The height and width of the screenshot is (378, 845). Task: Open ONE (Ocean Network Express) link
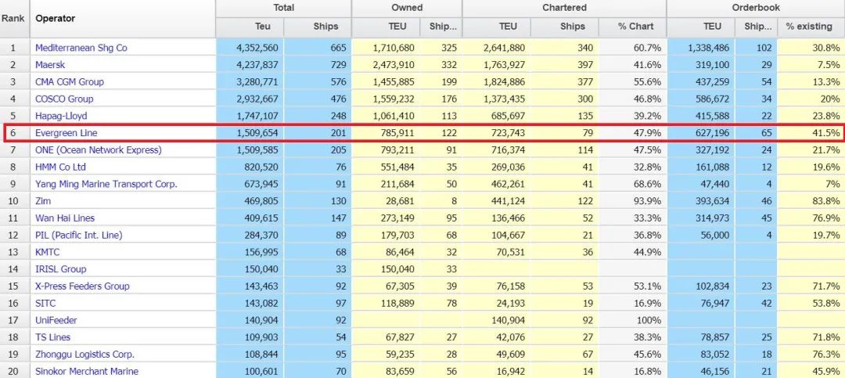coord(98,150)
